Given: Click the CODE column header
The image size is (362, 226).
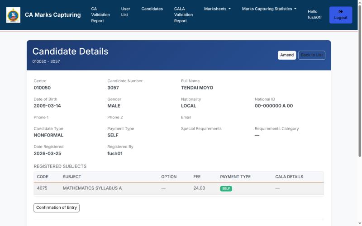Looking at the screenshot, I should [x=43, y=177].
